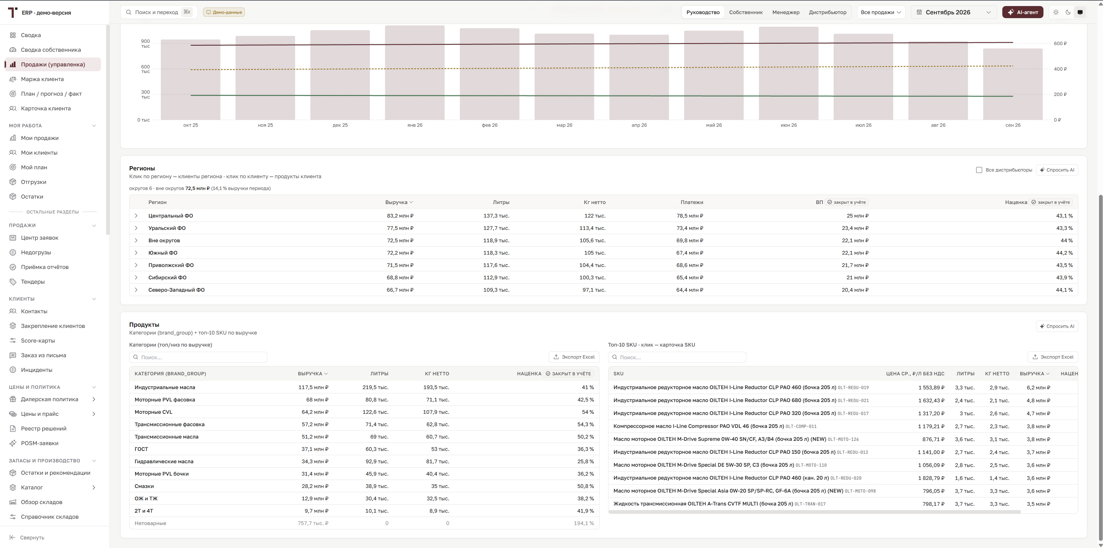The image size is (1103, 548).
Task: Click the Обзор складов warehouse icon
Action: 13,502
